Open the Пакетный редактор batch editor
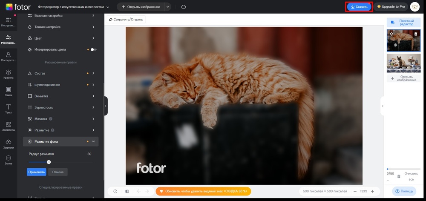The image size is (426, 201). (x=403, y=23)
